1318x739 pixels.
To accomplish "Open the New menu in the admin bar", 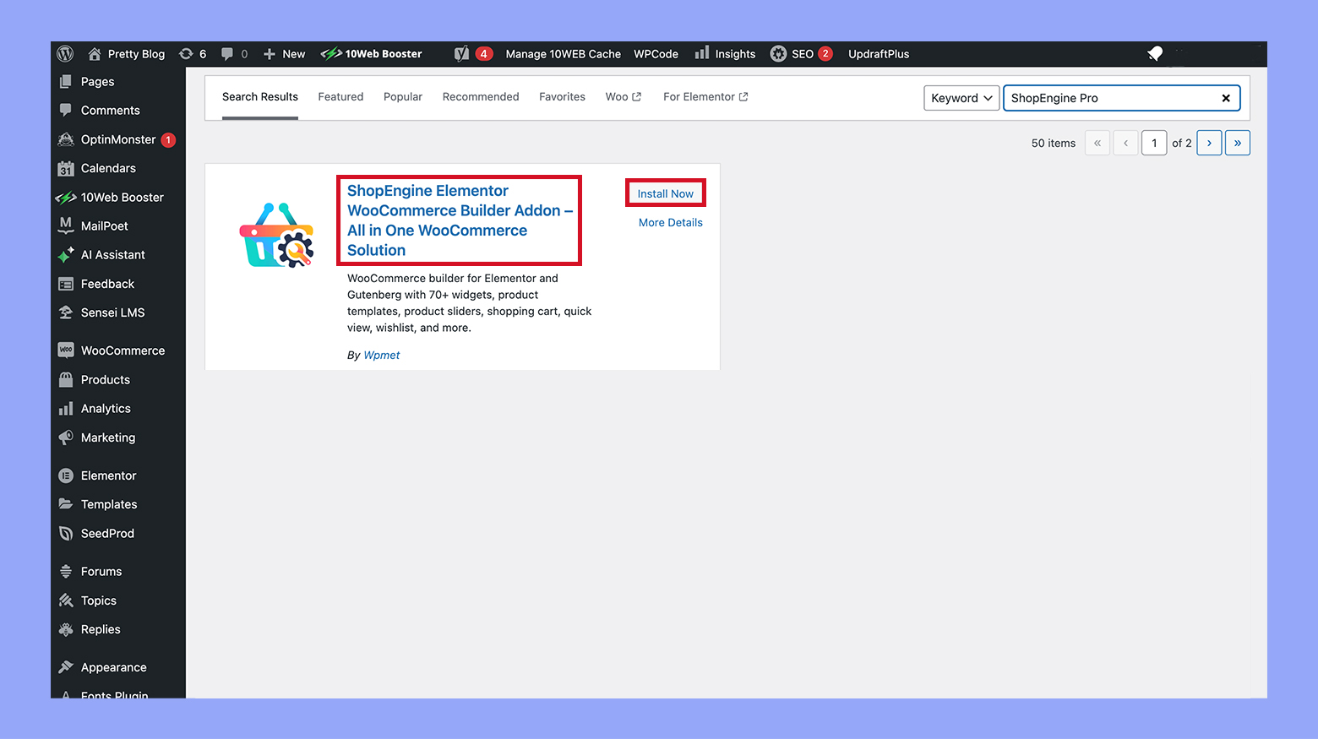I will (284, 53).
